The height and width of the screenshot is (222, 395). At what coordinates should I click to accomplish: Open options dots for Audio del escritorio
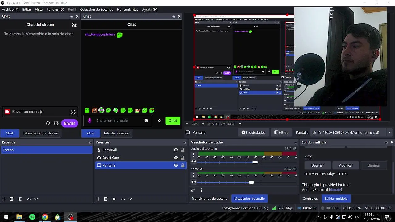(x=194, y=155)
